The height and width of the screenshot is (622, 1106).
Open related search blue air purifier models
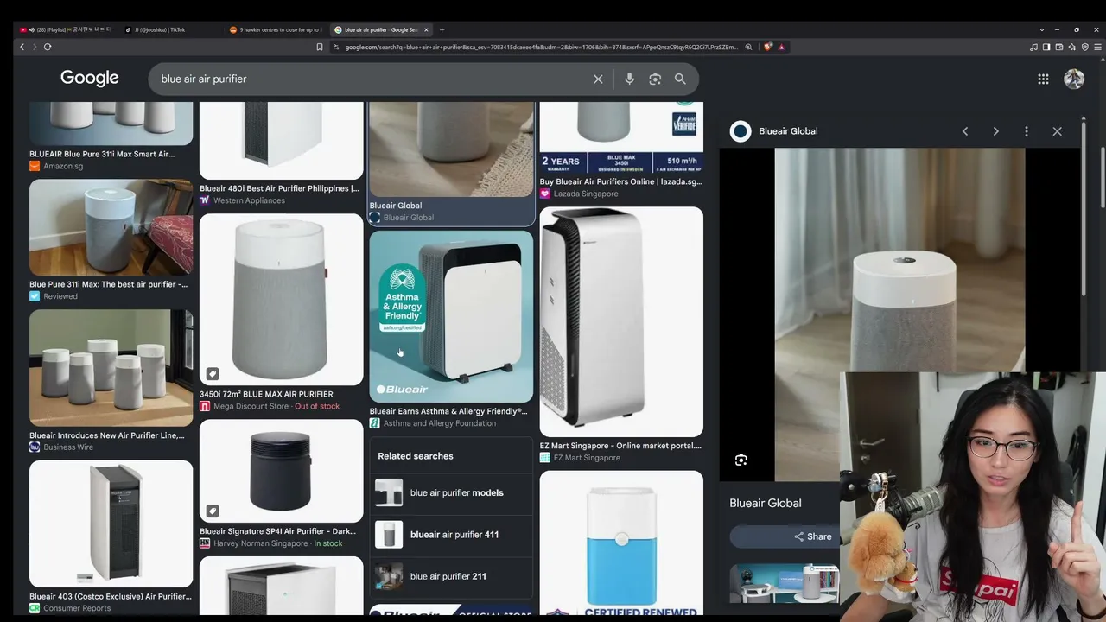(x=452, y=492)
